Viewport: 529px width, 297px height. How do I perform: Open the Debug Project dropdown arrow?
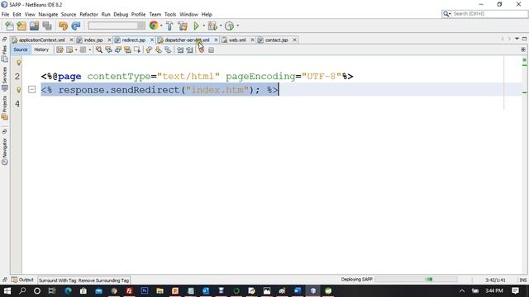[x=221, y=26]
